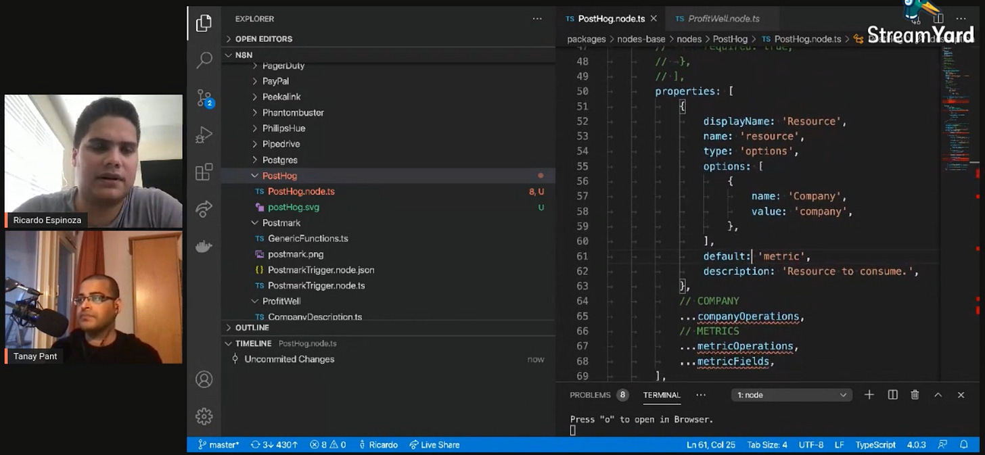Change LF end-of-line sequence
The image size is (985, 455).
840,445
